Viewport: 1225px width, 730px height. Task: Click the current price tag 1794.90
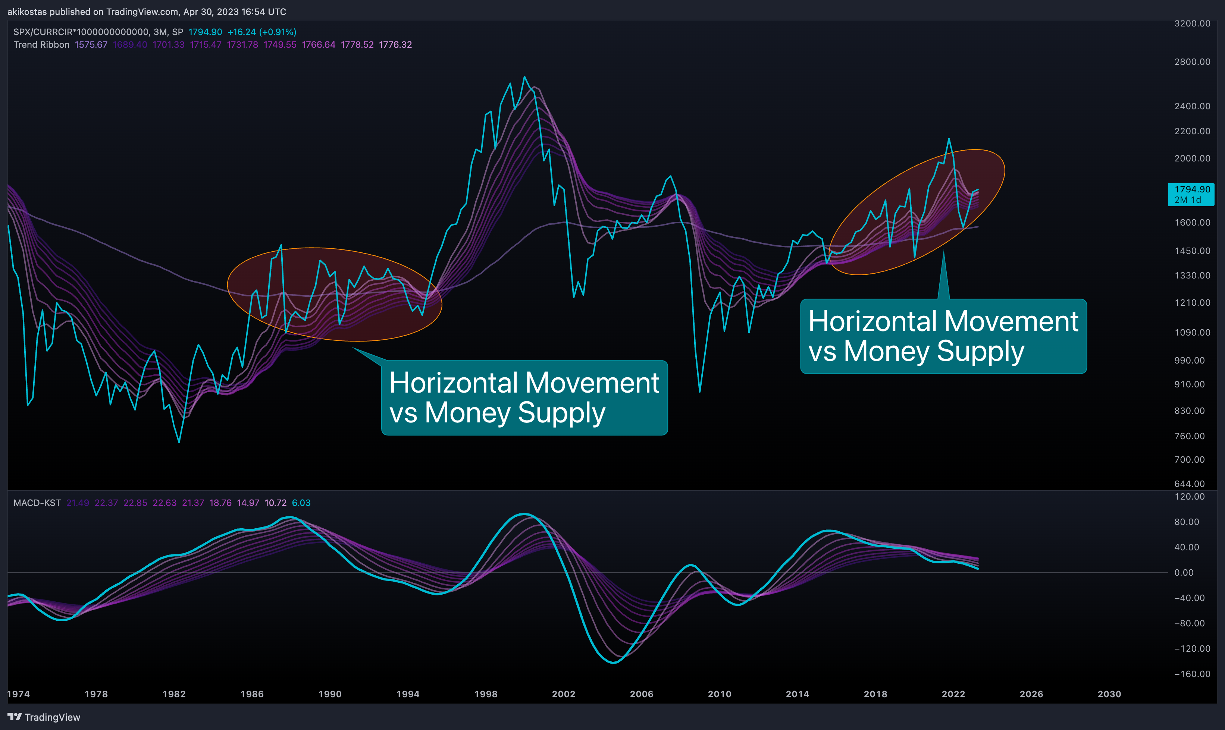1191,194
